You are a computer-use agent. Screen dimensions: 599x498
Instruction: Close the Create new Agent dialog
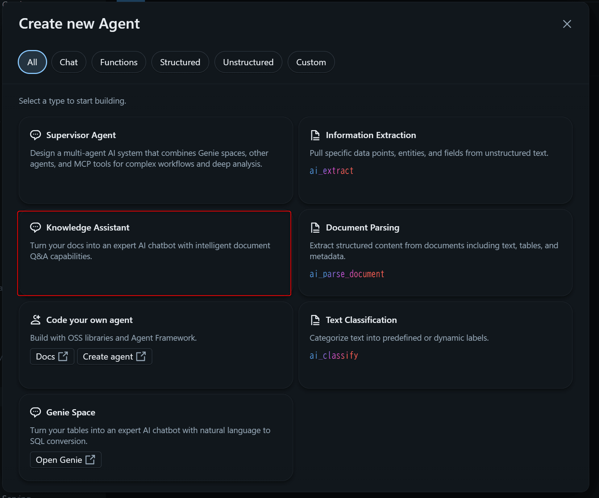tap(567, 24)
